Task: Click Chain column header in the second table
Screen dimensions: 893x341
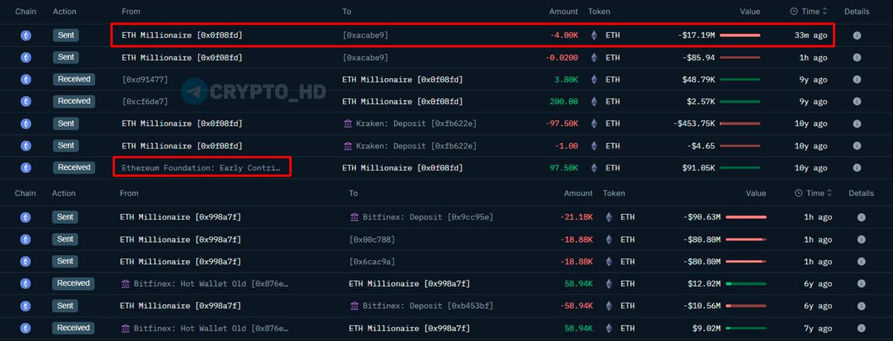Action: 25,193
